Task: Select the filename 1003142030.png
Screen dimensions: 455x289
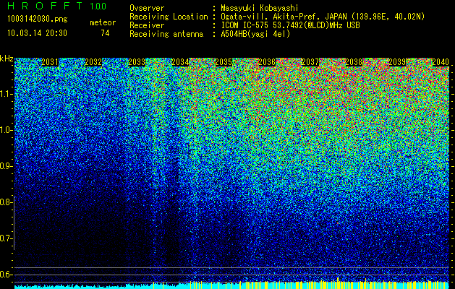Action: click(38, 20)
